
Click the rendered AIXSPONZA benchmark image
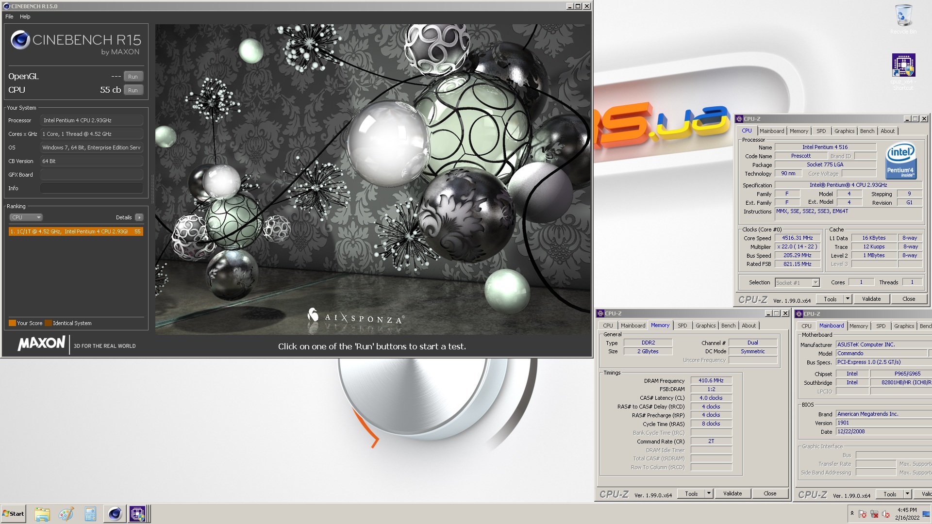point(373,179)
